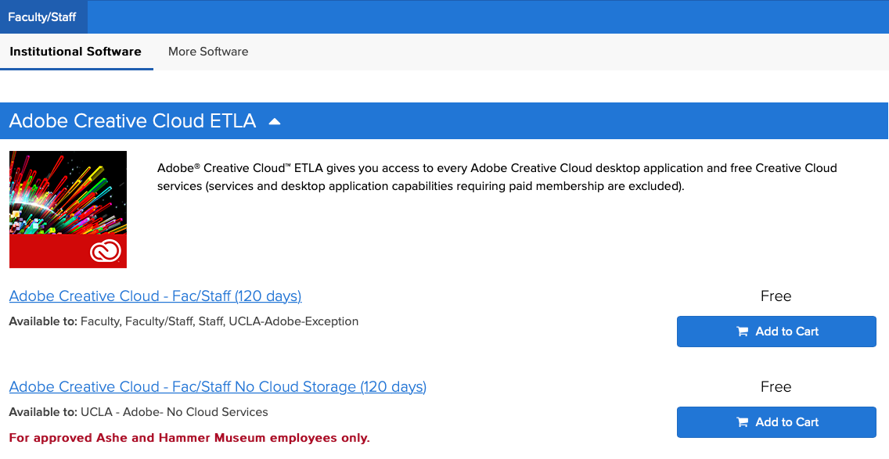Add Fac/Staff (120 days) to cart

click(x=776, y=332)
